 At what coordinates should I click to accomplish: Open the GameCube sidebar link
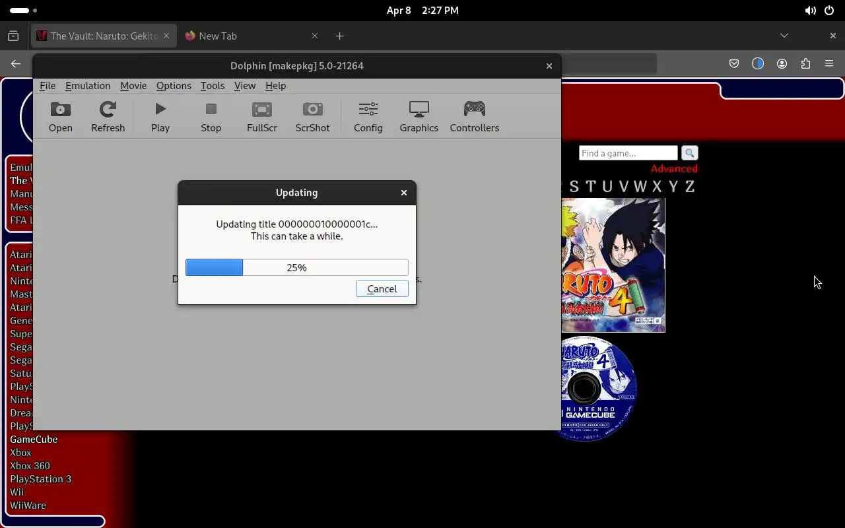coord(34,440)
